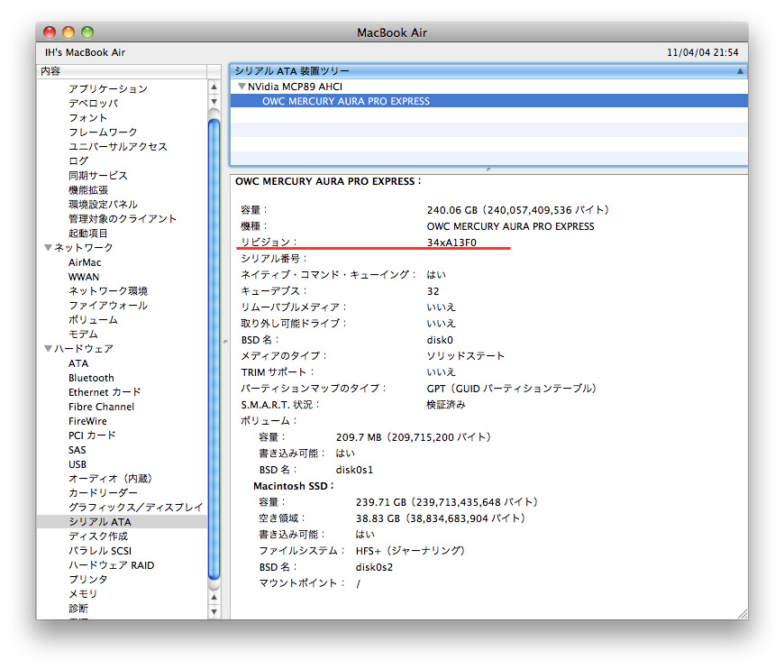The image size is (784, 669).
Task: Open SAS in the hardware list
Action: coord(77,450)
